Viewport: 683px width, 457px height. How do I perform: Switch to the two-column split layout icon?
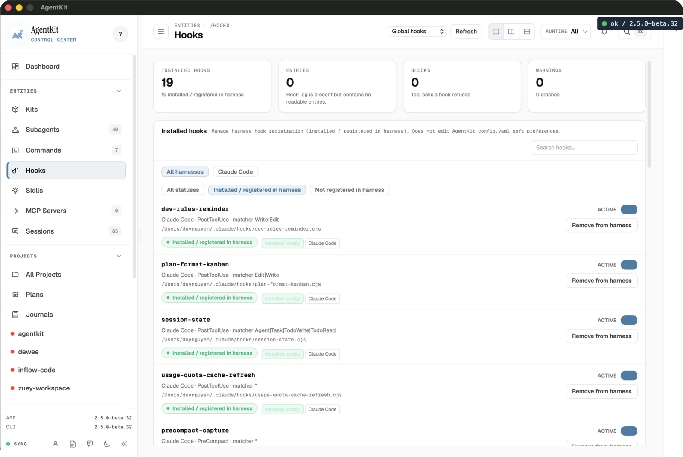tap(511, 32)
